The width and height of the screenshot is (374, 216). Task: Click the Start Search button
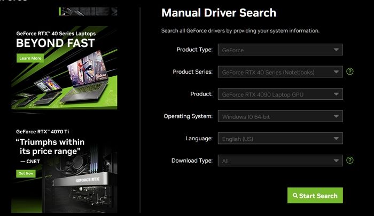(x=315, y=195)
